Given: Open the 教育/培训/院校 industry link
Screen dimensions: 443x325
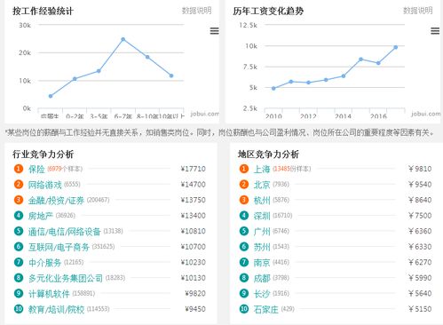Looking at the screenshot, I should pyautogui.click(x=56, y=309).
